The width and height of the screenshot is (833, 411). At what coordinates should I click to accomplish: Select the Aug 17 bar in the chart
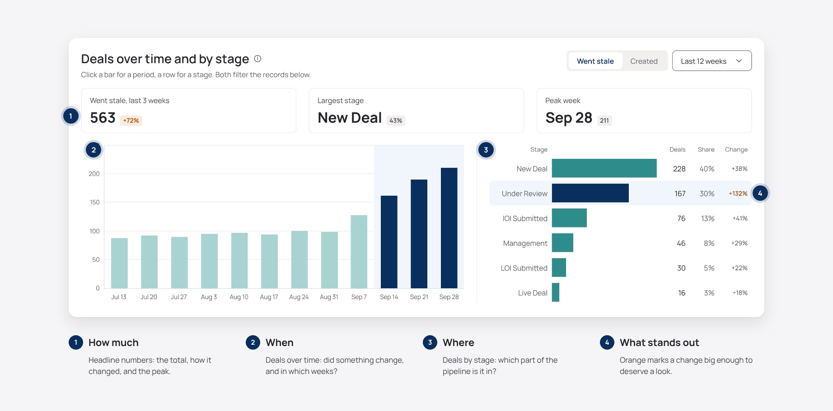pyautogui.click(x=269, y=261)
